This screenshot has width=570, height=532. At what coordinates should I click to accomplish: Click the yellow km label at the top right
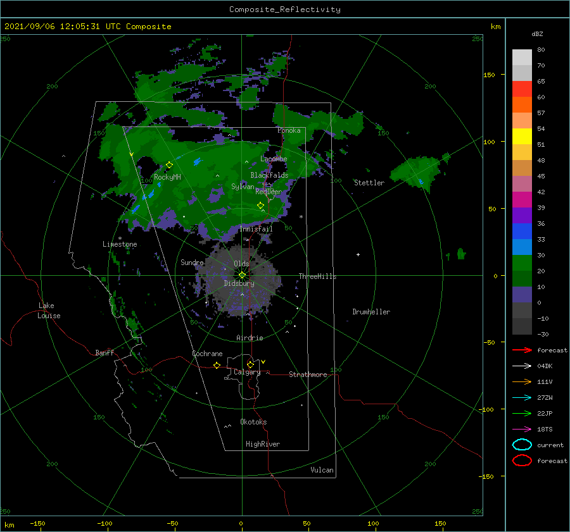click(495, 27)
